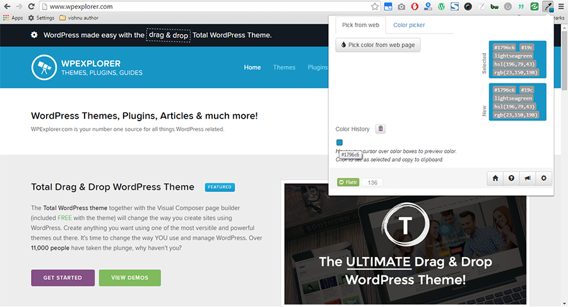The image size is (568, 307).
Task: Open the Chrome hamburger menu
Action: pos(561,6)
